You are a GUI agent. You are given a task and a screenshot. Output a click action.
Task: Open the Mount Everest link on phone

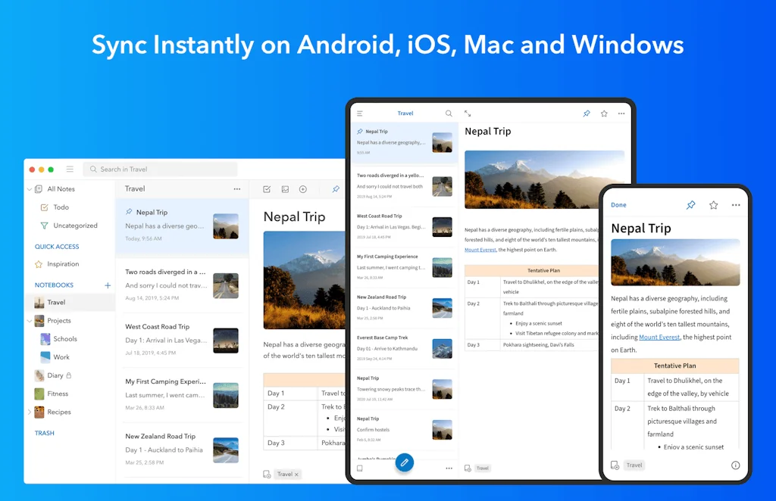[x=659, y=338]
